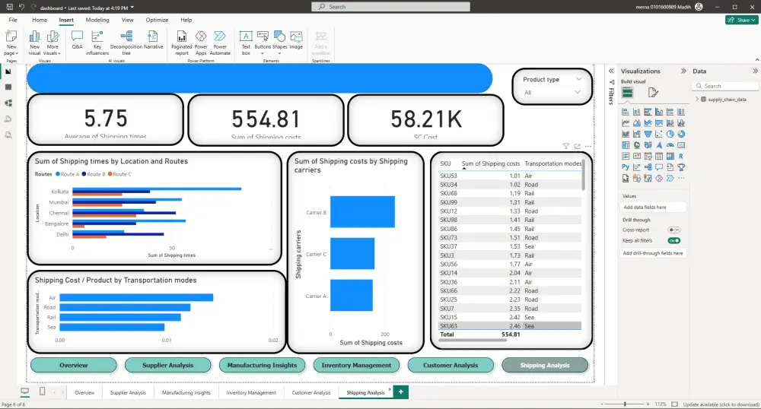Open focus mode for the table visual
Screen dimensions: 761x409
pyautogui.click(x=577, y=146)
